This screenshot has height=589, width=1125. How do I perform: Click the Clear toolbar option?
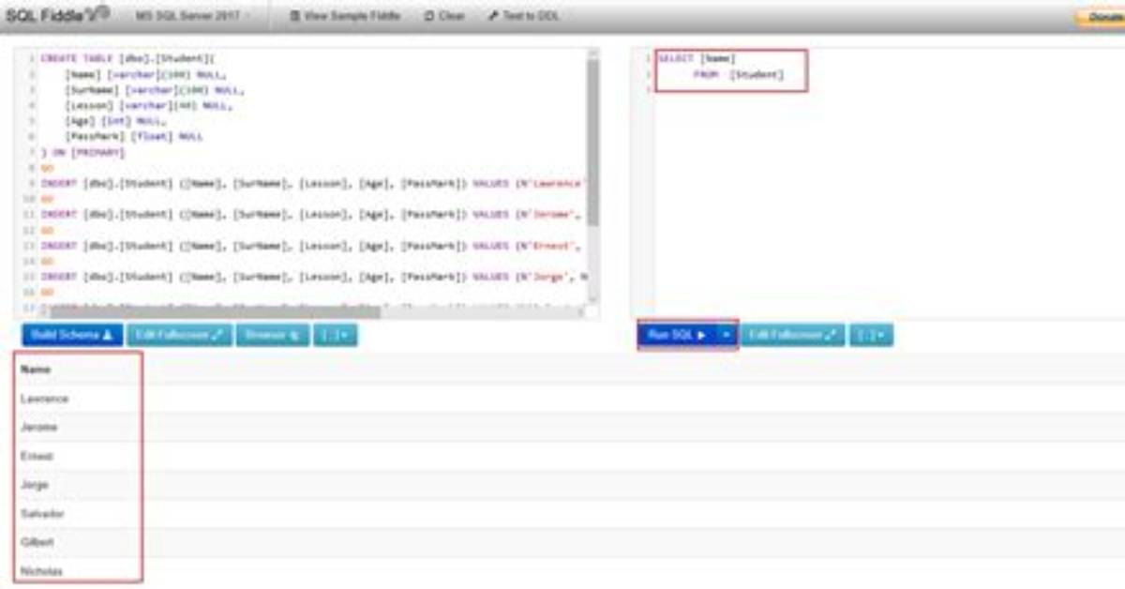click(x=443, y=16)
